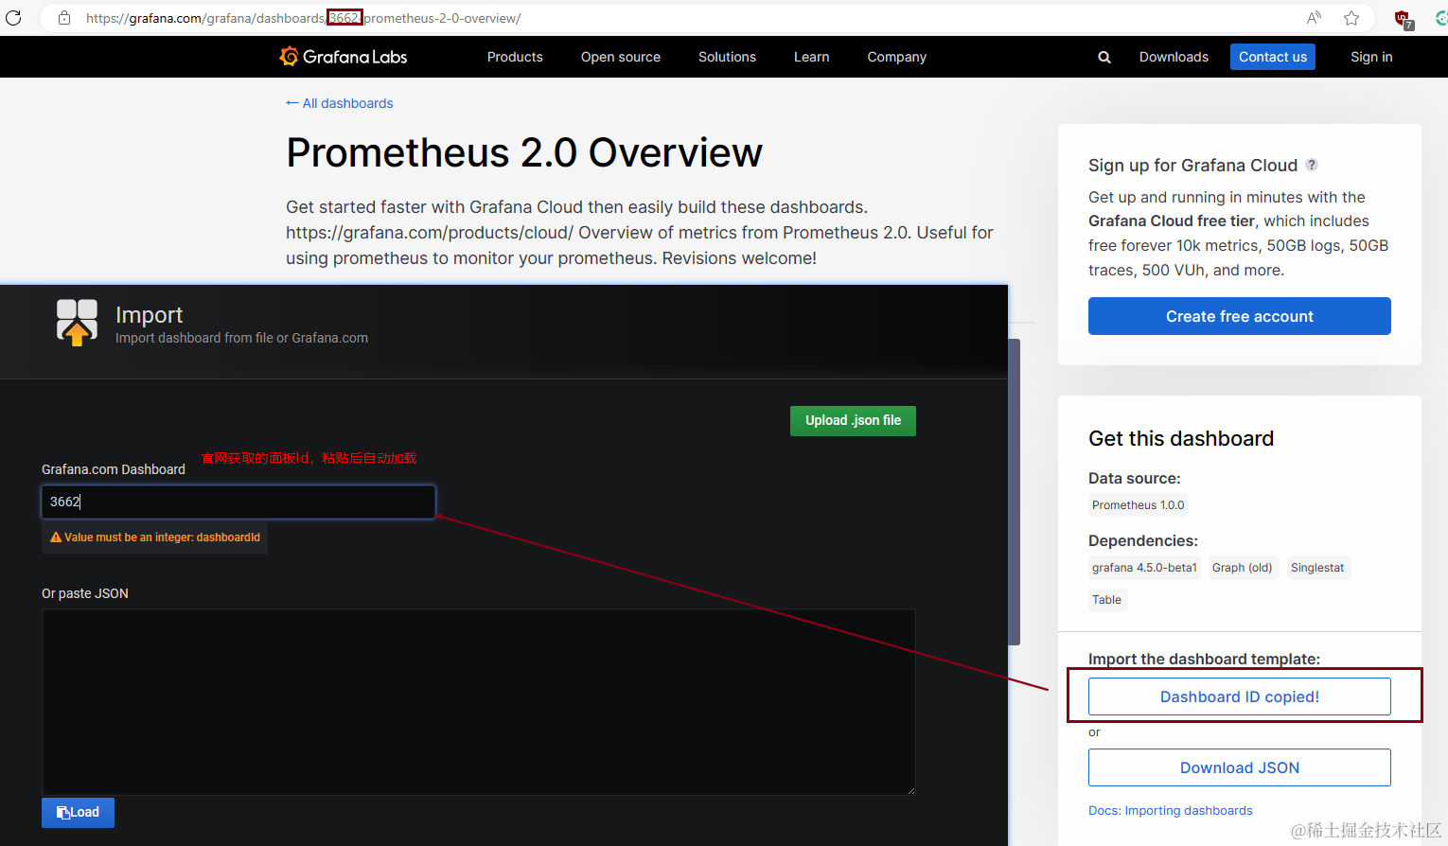Click the Sign in link
This screenshot has width=1448, height=846.
point(1371,57)
